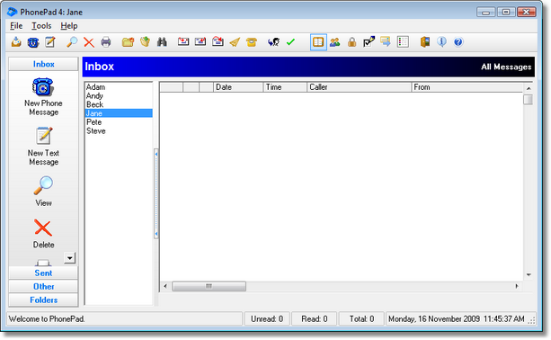The height and width of the screenshot is (340, 551).
Task: Click the notepad with pencil toolbar icon
Action: click(x=50, y=42)
